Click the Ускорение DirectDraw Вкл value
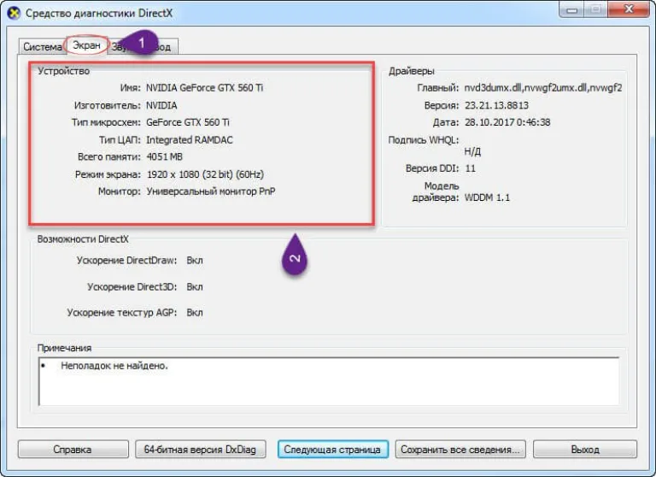The height and width of the screenshot is (477, 656). click(195, 261)
